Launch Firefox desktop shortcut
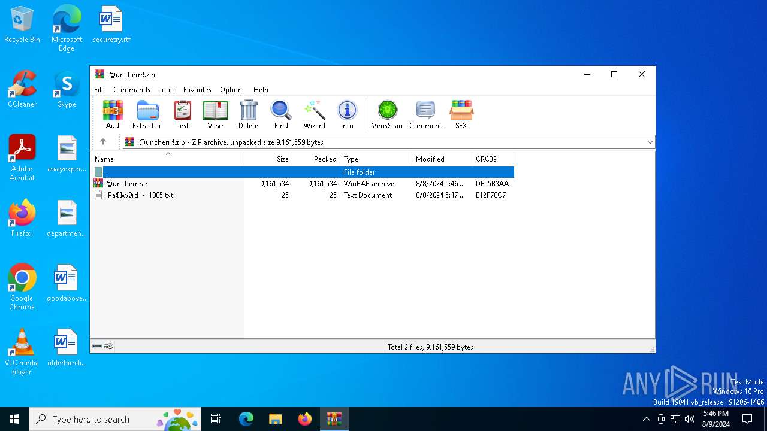This screenshot has width=767, height=431. (22, 219)
